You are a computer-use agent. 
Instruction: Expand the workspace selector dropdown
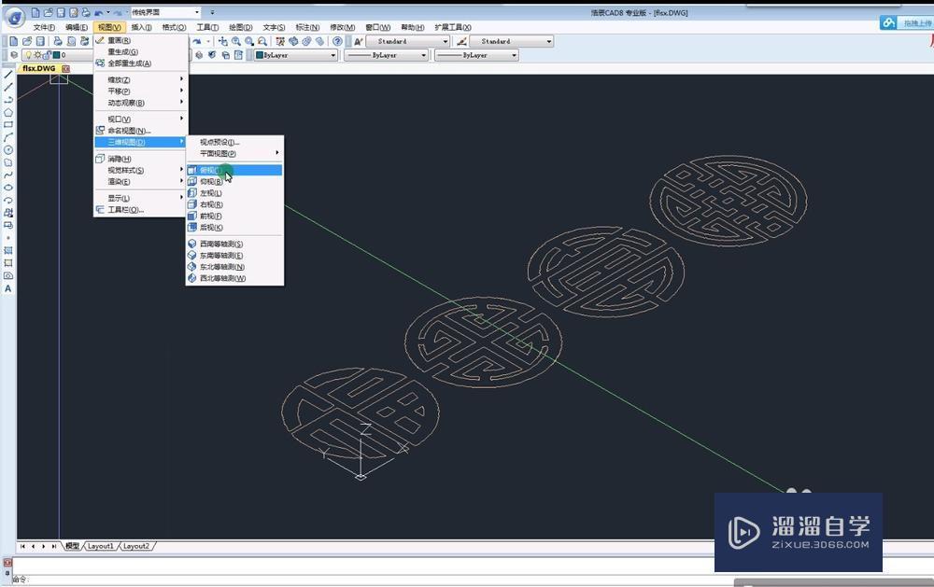pyautogui.click(x=196, y=13)
